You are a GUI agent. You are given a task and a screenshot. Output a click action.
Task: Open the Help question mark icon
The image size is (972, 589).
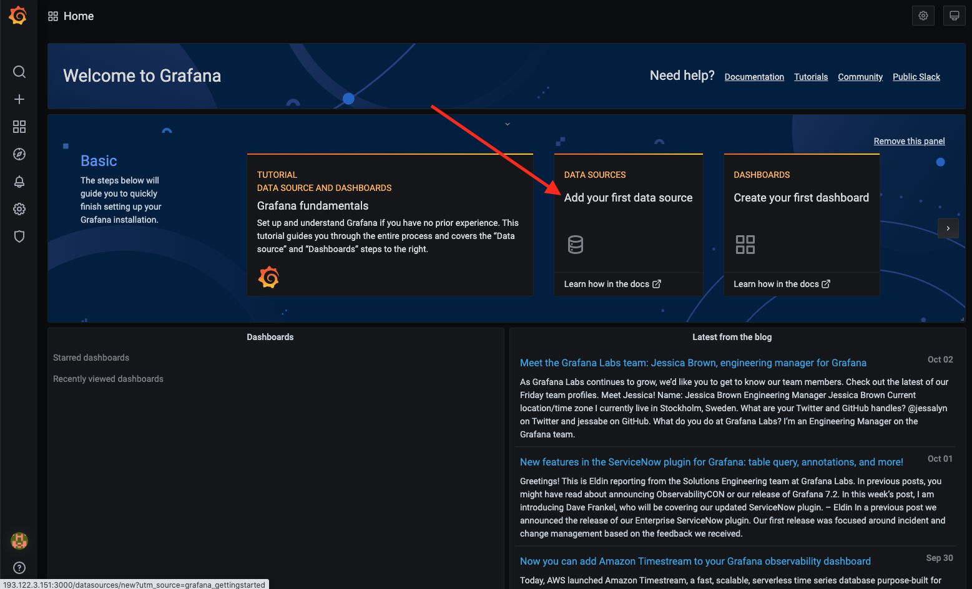[x=19, y=568]
